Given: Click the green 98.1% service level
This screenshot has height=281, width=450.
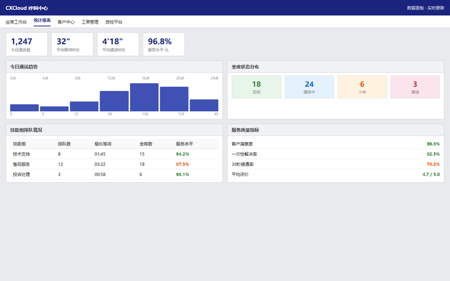Looking at the screenshot, I should pyautogui.click(x=182, y=174).
